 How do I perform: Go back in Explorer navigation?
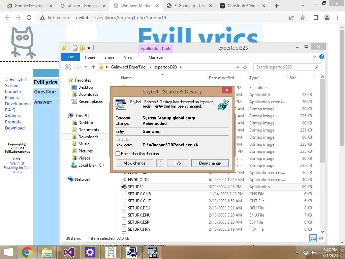[x=68, y=67]
